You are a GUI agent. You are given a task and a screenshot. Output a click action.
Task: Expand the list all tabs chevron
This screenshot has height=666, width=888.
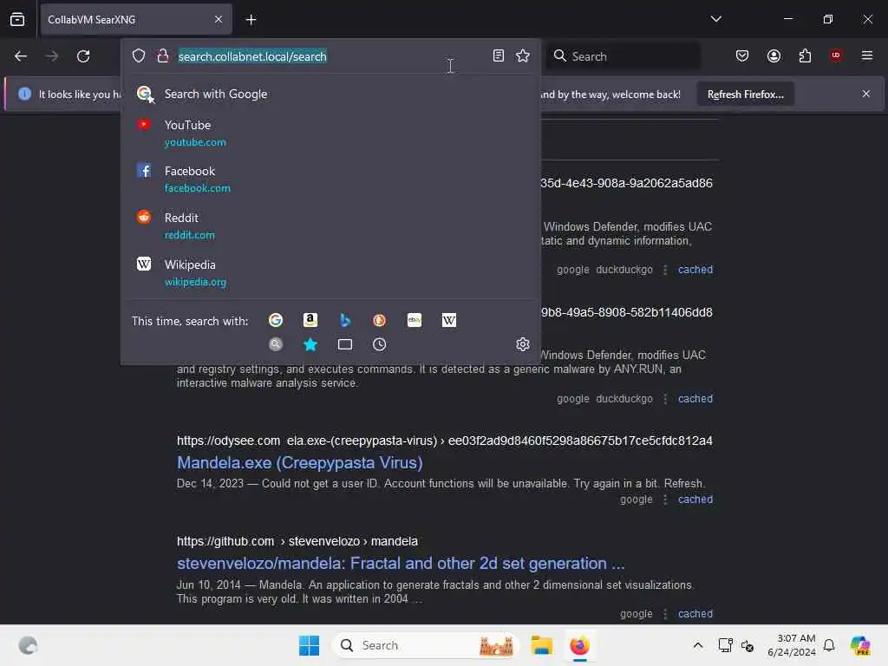point(715,19)
